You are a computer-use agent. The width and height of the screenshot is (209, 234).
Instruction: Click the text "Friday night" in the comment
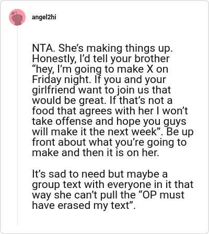(62, 80)
